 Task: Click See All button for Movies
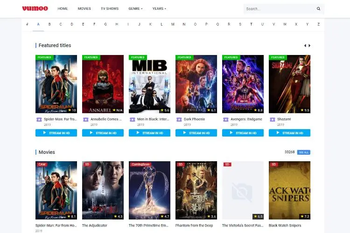[x=304, y=152]
